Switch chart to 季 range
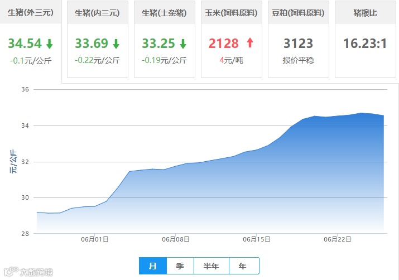399x280 pixels. (x=180, y=265)
